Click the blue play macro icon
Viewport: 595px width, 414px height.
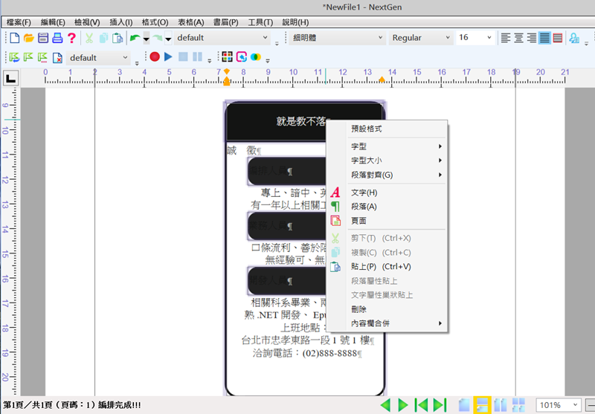pos(168,57)
